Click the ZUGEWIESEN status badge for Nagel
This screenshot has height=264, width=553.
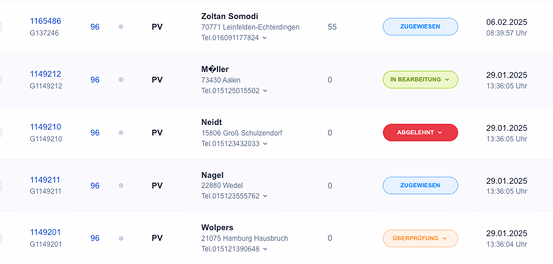click(x=420, y=185)
